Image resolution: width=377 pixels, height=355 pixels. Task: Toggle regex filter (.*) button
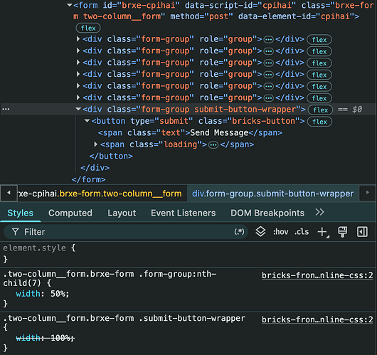[239, 232]
